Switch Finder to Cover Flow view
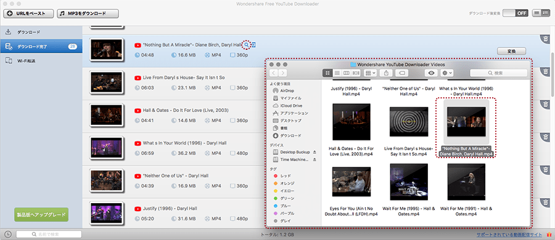 tap(356, 73)
